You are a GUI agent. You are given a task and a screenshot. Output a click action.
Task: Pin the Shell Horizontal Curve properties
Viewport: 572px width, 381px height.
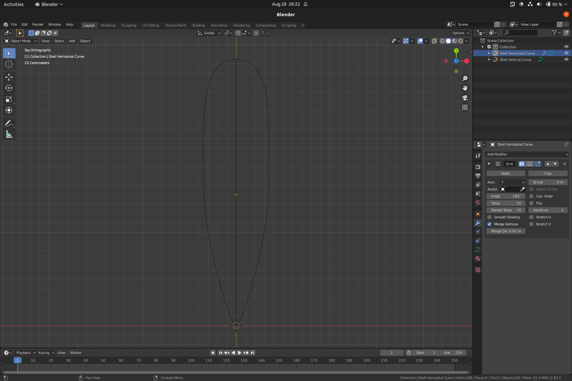point(566,144)
